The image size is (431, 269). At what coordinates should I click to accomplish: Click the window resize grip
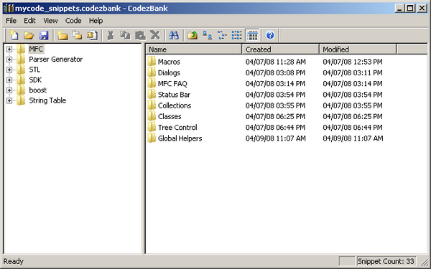425,262
